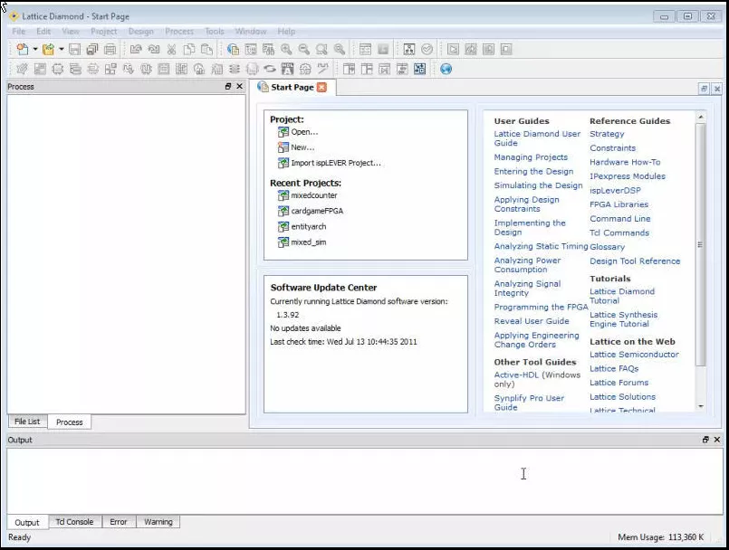This screenshot has height=550, width=729.
Task: Click the Start Page globe-document toolbar icon
Action: coord(233,49)
